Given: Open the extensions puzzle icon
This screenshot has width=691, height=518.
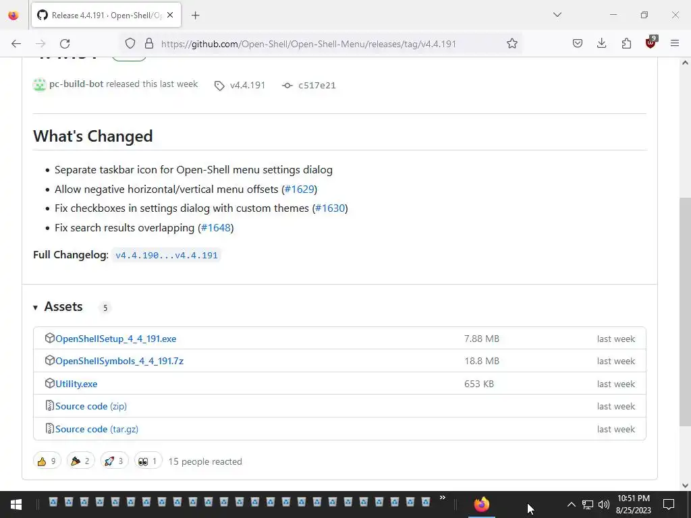Looking at the screenshot, I should click(626, 43).
